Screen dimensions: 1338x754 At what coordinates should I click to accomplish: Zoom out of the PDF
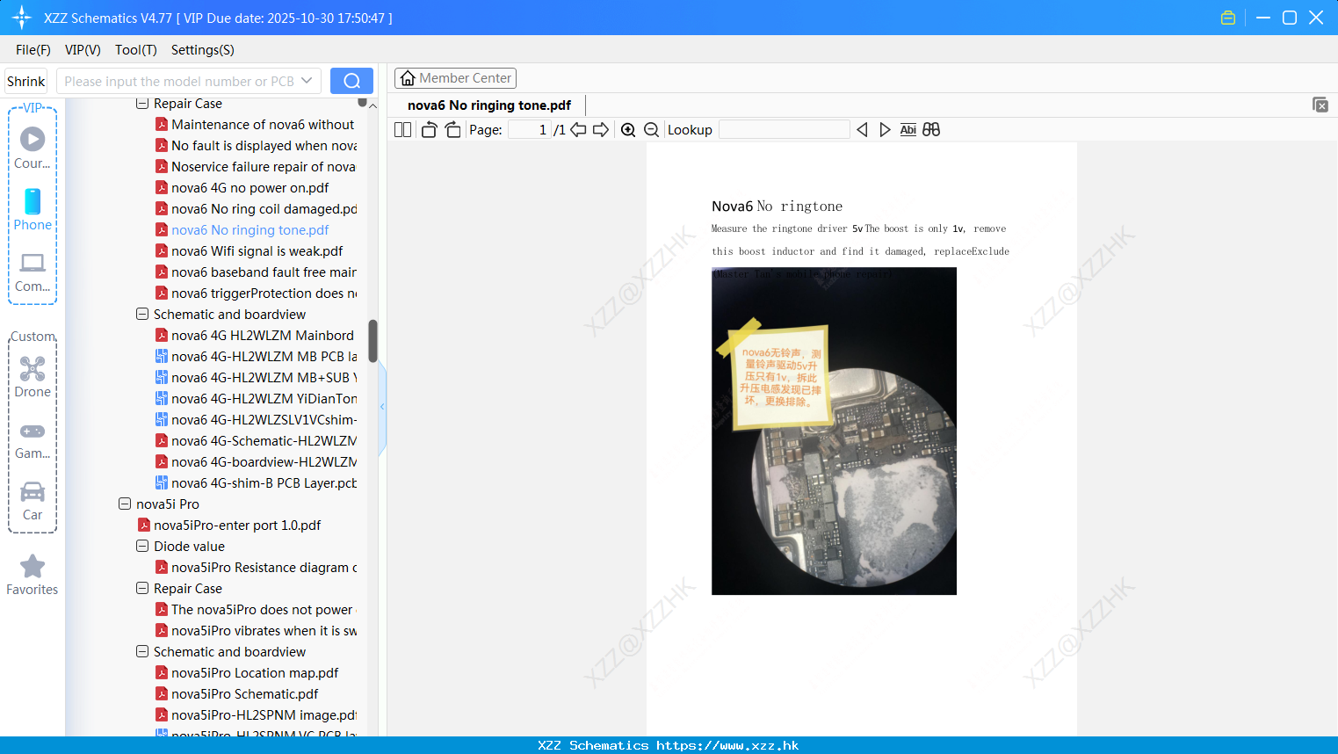(x=652, y=130)
